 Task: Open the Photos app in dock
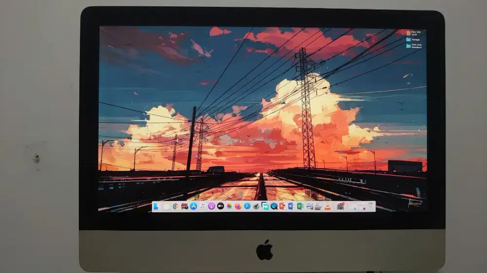[229, 206]
